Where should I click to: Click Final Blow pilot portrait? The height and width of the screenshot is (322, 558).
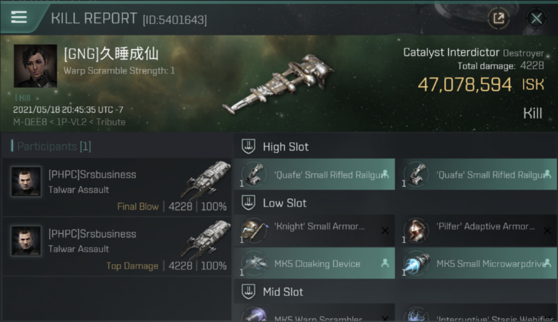26,182
